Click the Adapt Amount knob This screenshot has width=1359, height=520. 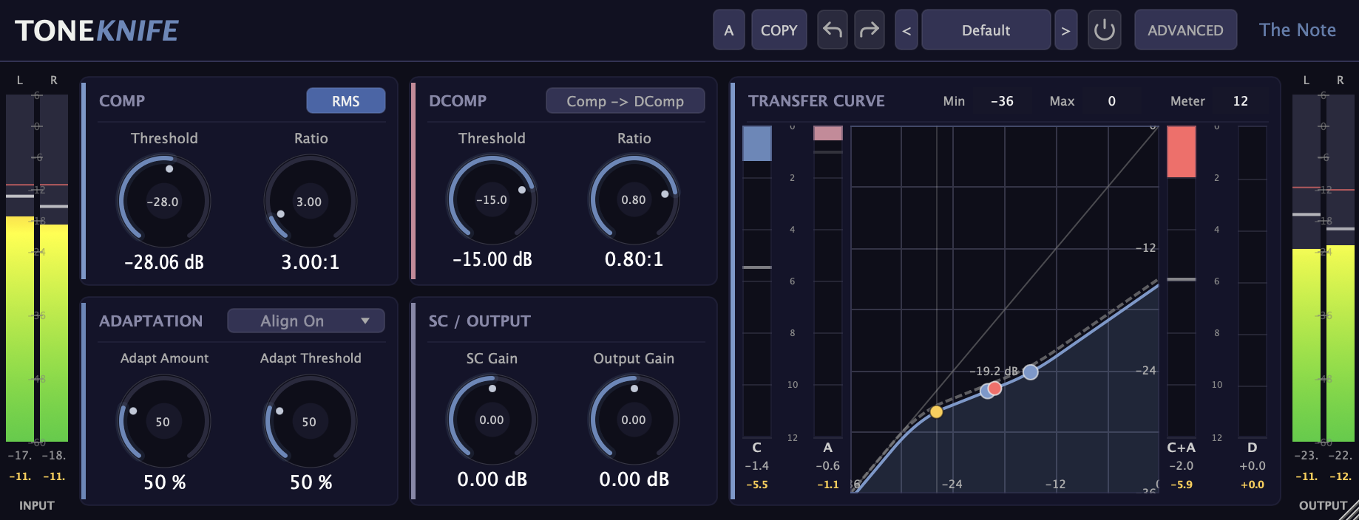(164, 421)
